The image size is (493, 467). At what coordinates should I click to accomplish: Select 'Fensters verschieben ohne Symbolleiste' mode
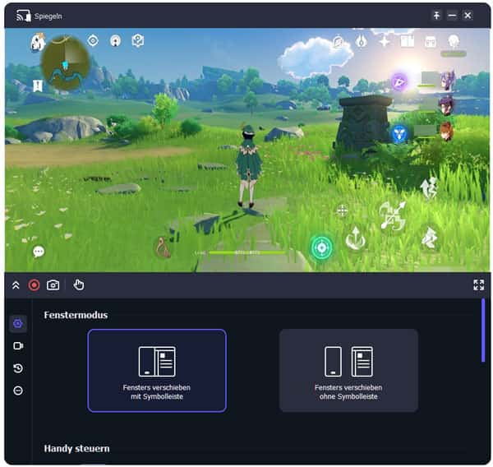pyautogui.click(x=348, y=370)
